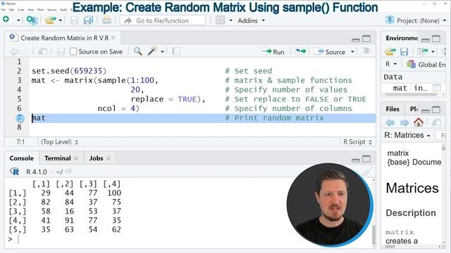451x253 pixels.
Task: Open the mat data viewer grid icon
Action: 437,88
